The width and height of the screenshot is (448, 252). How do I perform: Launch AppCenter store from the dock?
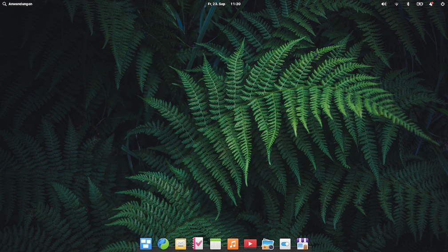[x=303, y=244]
